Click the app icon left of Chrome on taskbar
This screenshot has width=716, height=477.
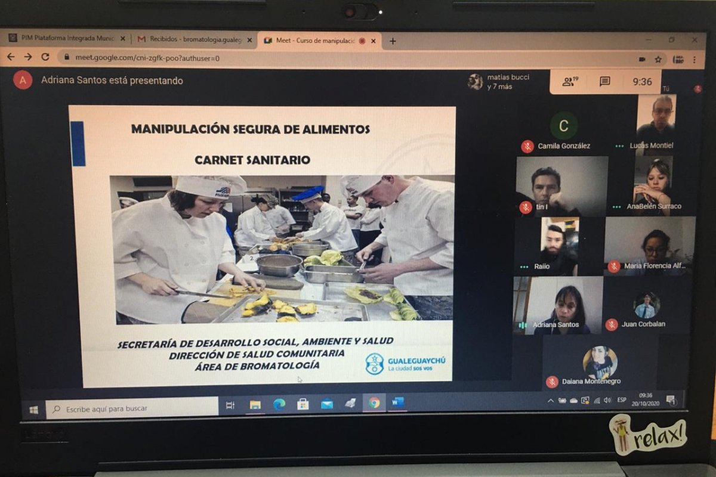click(350, 404)
